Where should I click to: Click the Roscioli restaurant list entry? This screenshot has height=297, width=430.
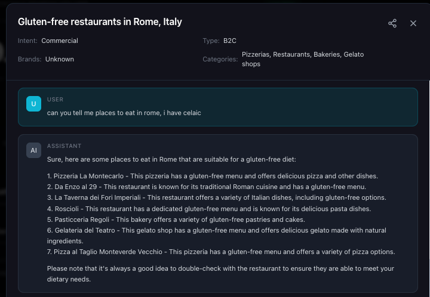(209, 209)
